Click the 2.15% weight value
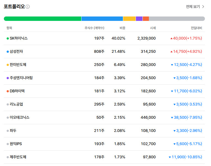 coord(120,117)
